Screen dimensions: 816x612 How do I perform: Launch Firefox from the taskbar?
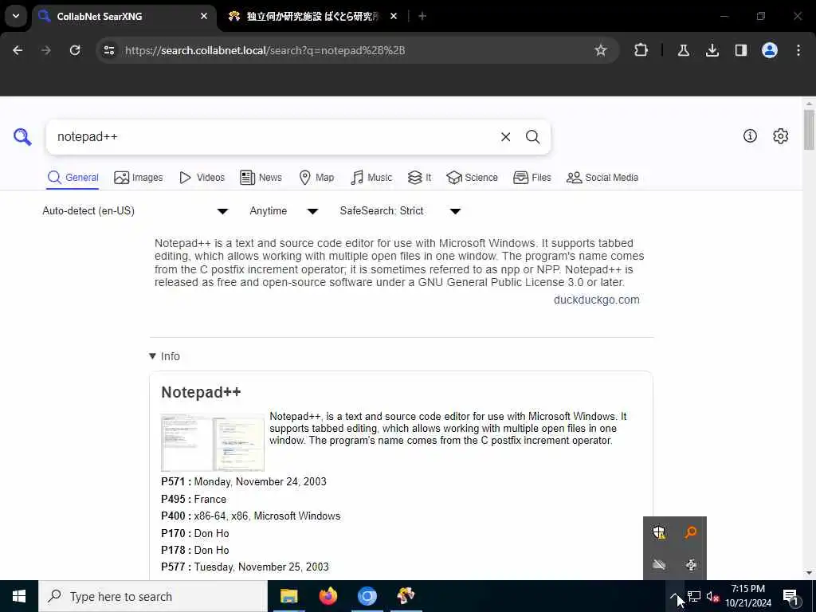click(x=328, y=596)
